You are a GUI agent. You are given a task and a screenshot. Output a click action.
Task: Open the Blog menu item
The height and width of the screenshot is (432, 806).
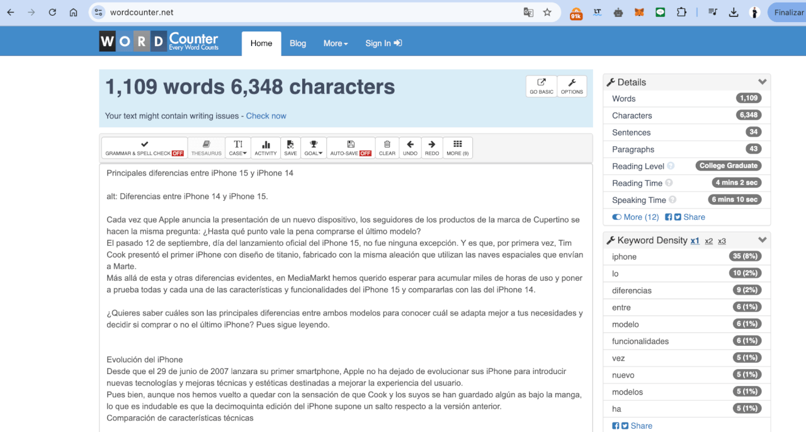tap(298, 43)
